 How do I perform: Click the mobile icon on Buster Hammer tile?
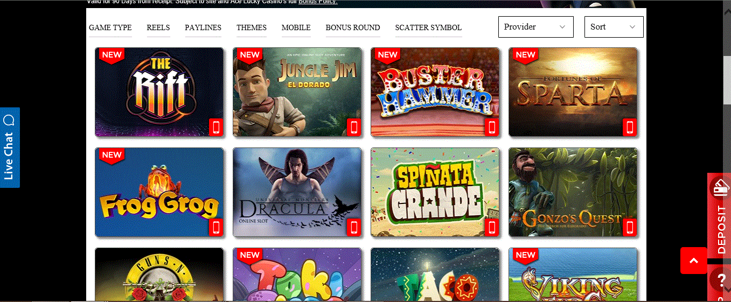click(492, 128)
